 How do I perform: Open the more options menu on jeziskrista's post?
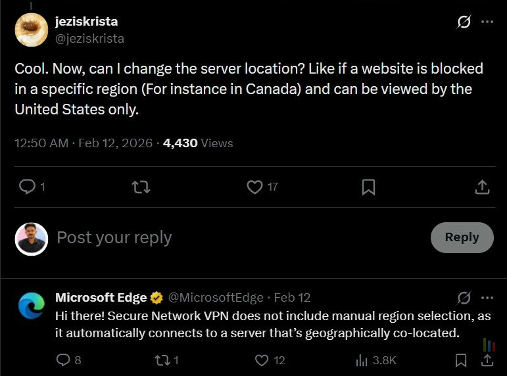pos(487,22)
